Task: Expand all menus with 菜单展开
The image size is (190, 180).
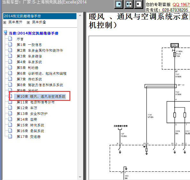Action: coord(15,22)
